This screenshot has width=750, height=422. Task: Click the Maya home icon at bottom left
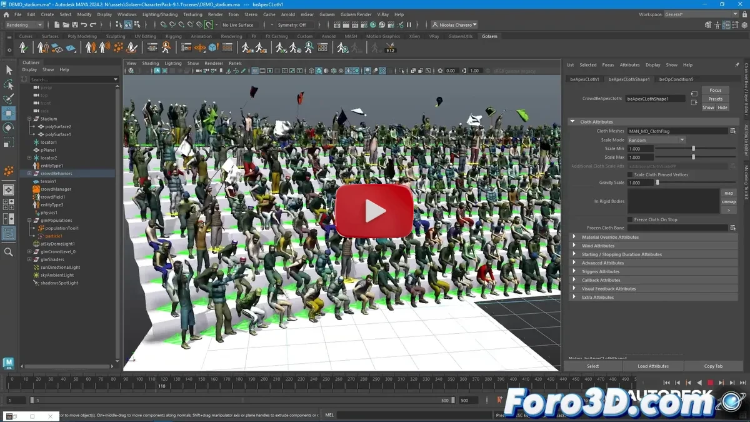(x=8, y=363)
